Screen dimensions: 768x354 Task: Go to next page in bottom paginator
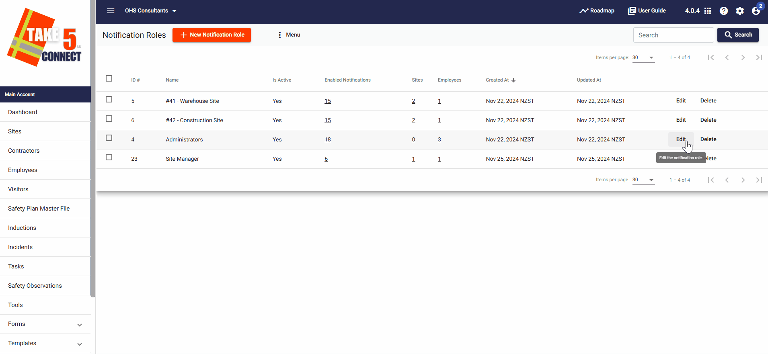pyautogui.click(x=743, y=180)
